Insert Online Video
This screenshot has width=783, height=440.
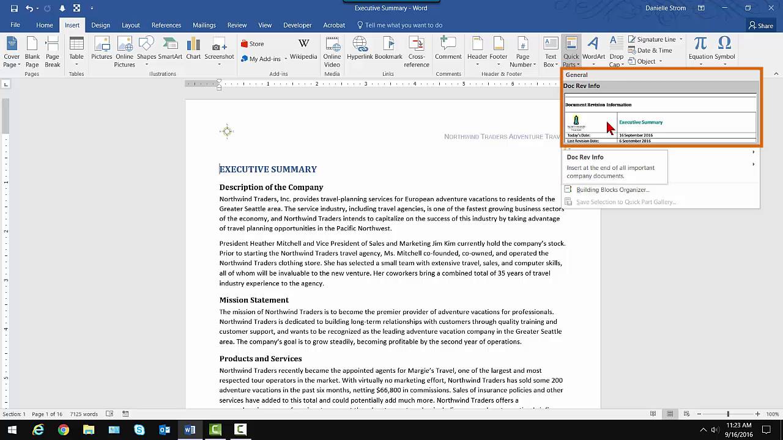pyautogui.click(x=332, y=53)
